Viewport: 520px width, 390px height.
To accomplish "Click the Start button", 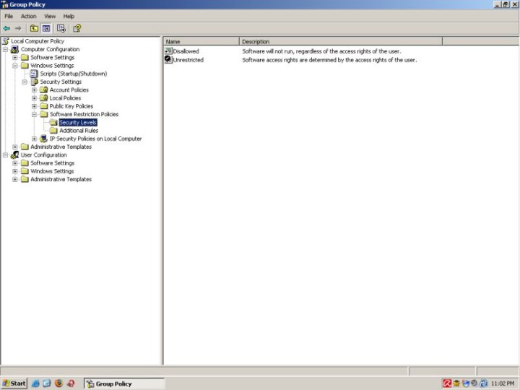I will [x=14, y=383].
